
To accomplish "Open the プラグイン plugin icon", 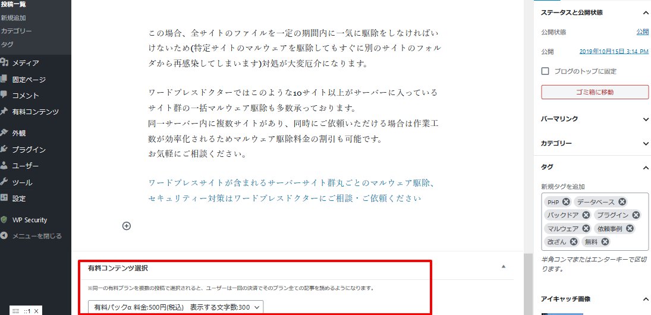I will [4, 149].
